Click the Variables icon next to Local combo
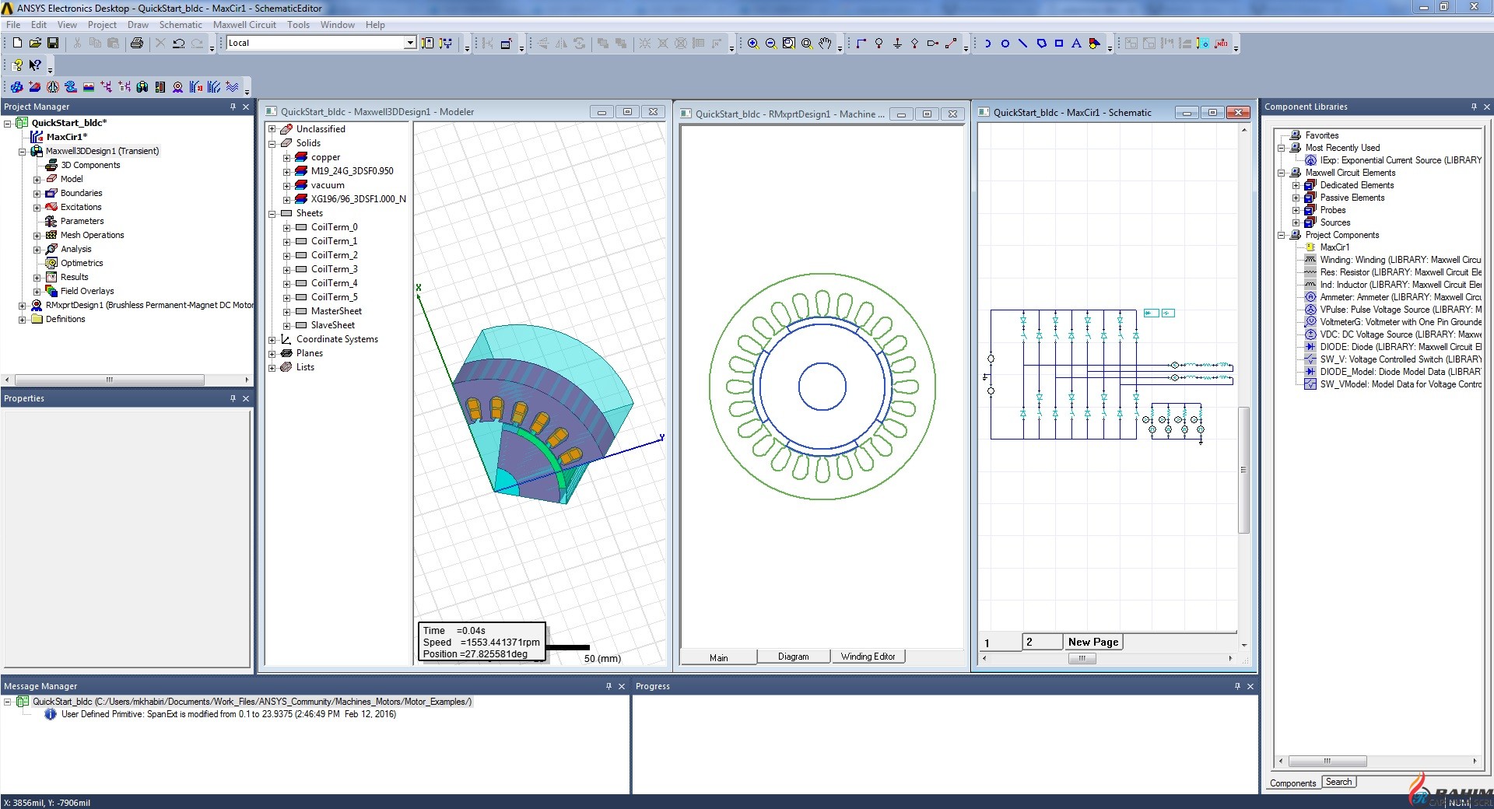Viewport: 1494px width, 809px height. click(427, 43)
